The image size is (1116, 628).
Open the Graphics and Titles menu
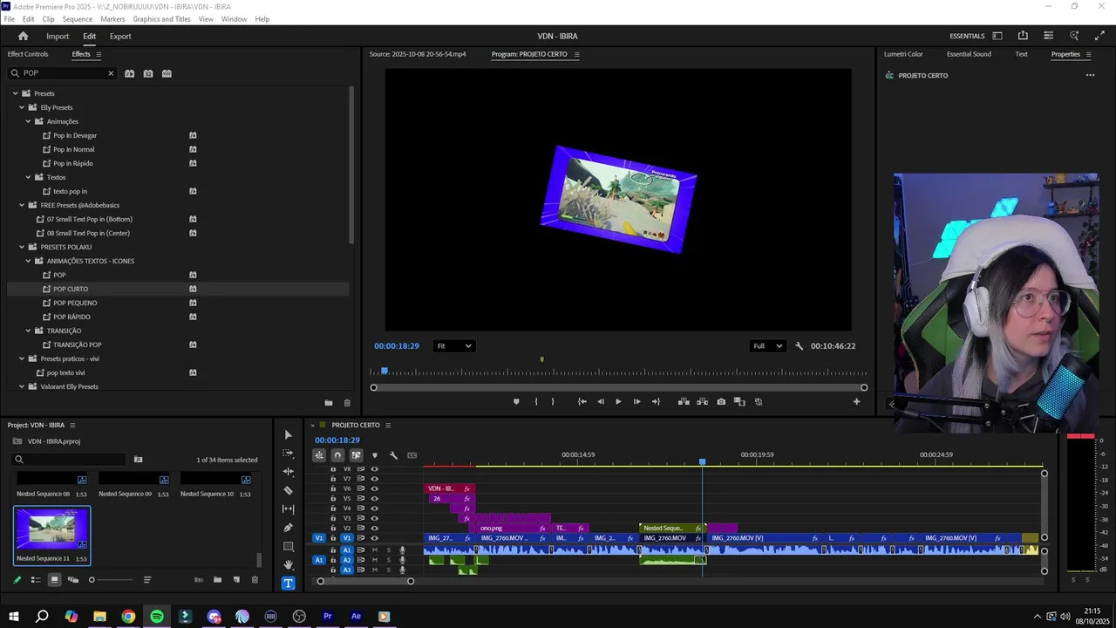click(162, 19)
